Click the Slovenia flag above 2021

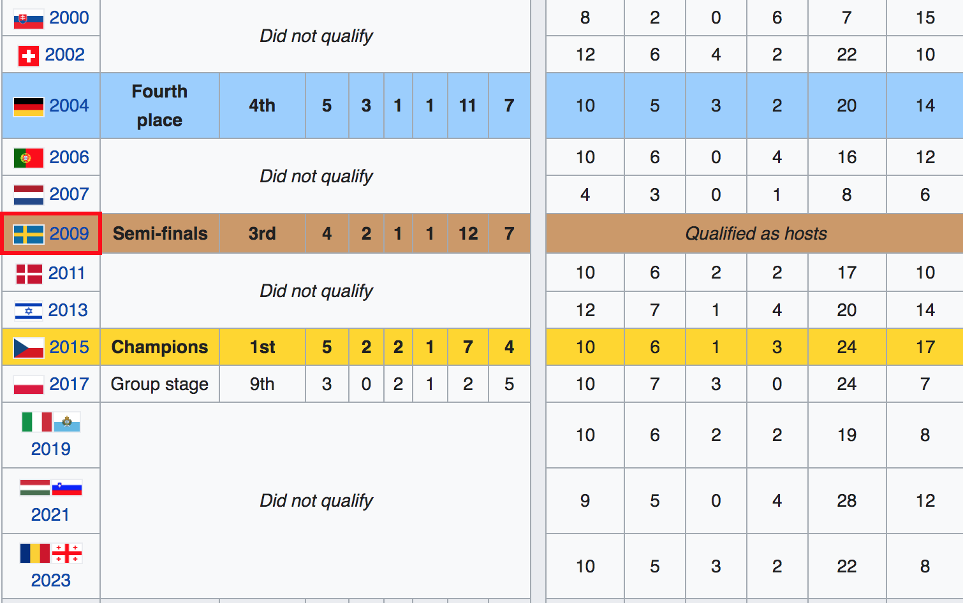pos(67,488)
